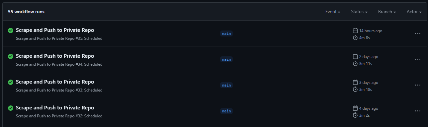The height and width of the screenshot is (127, 428).
Task: Open the three-dot menu for run #33
Action: (x=418, y=85)
